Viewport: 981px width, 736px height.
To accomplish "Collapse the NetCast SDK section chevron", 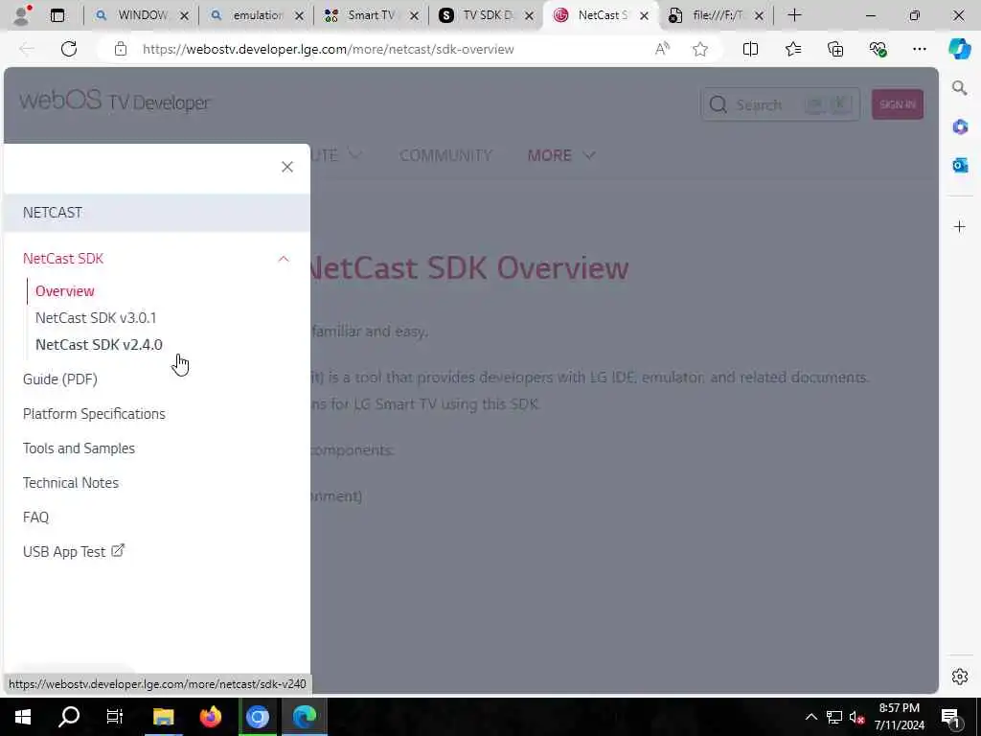I will 284,259.
